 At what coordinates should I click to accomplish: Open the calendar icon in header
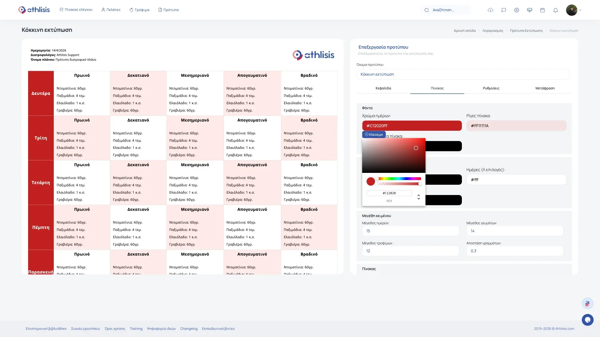tap(542, 10)
